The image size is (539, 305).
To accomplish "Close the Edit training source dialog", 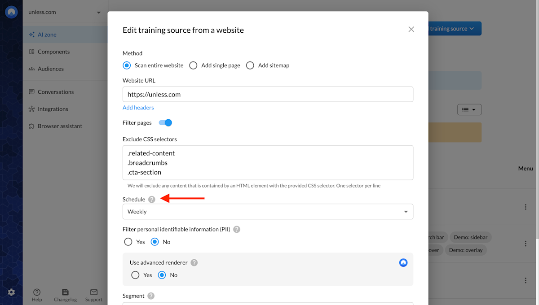I will click(x=411, y=29).
